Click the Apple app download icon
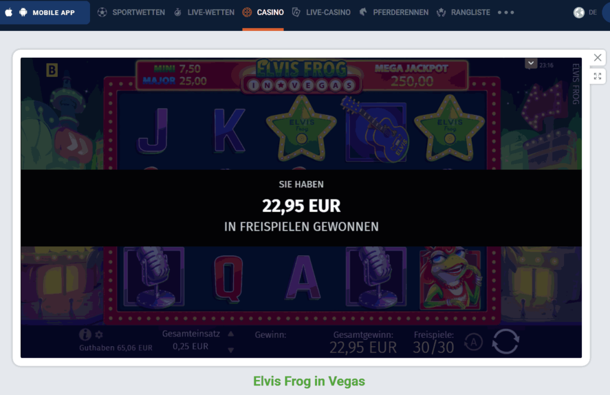610x395 pixels. click(9, 12)
